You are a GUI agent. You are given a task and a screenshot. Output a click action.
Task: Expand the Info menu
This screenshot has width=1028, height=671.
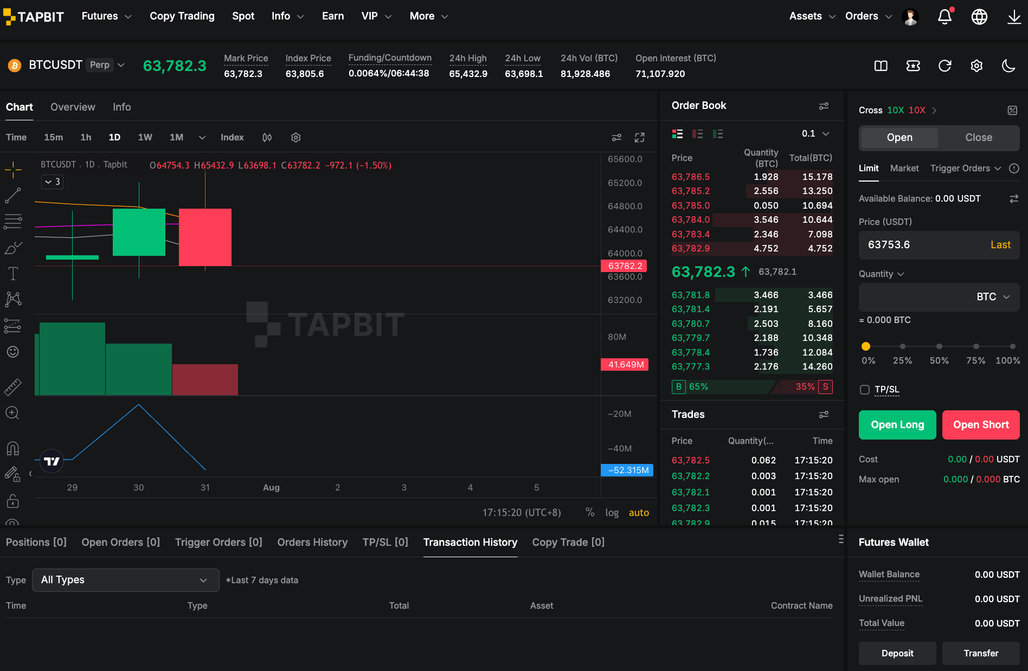pos(287,16)
